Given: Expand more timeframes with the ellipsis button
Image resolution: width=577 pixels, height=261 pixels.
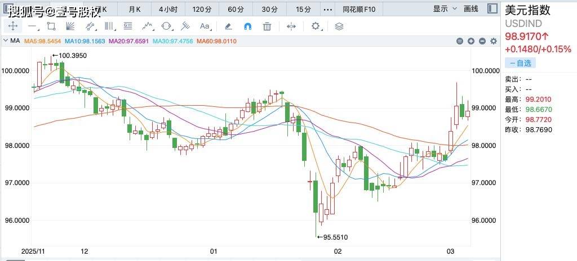Looking at the screenshot, I should (327, 9).
